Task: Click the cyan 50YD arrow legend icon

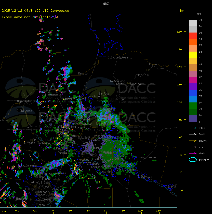Action: [193, 128]
